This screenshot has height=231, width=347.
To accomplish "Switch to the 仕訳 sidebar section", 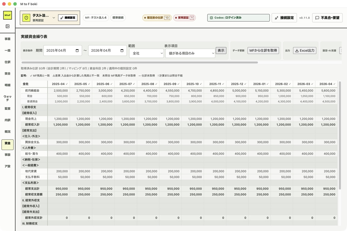I will tap(8, 62).
